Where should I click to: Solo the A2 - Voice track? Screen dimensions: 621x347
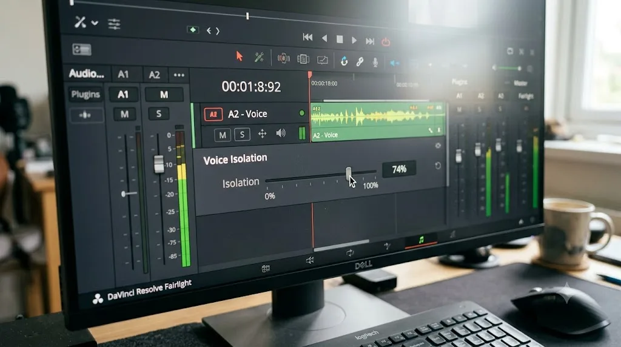click(242, 134)
